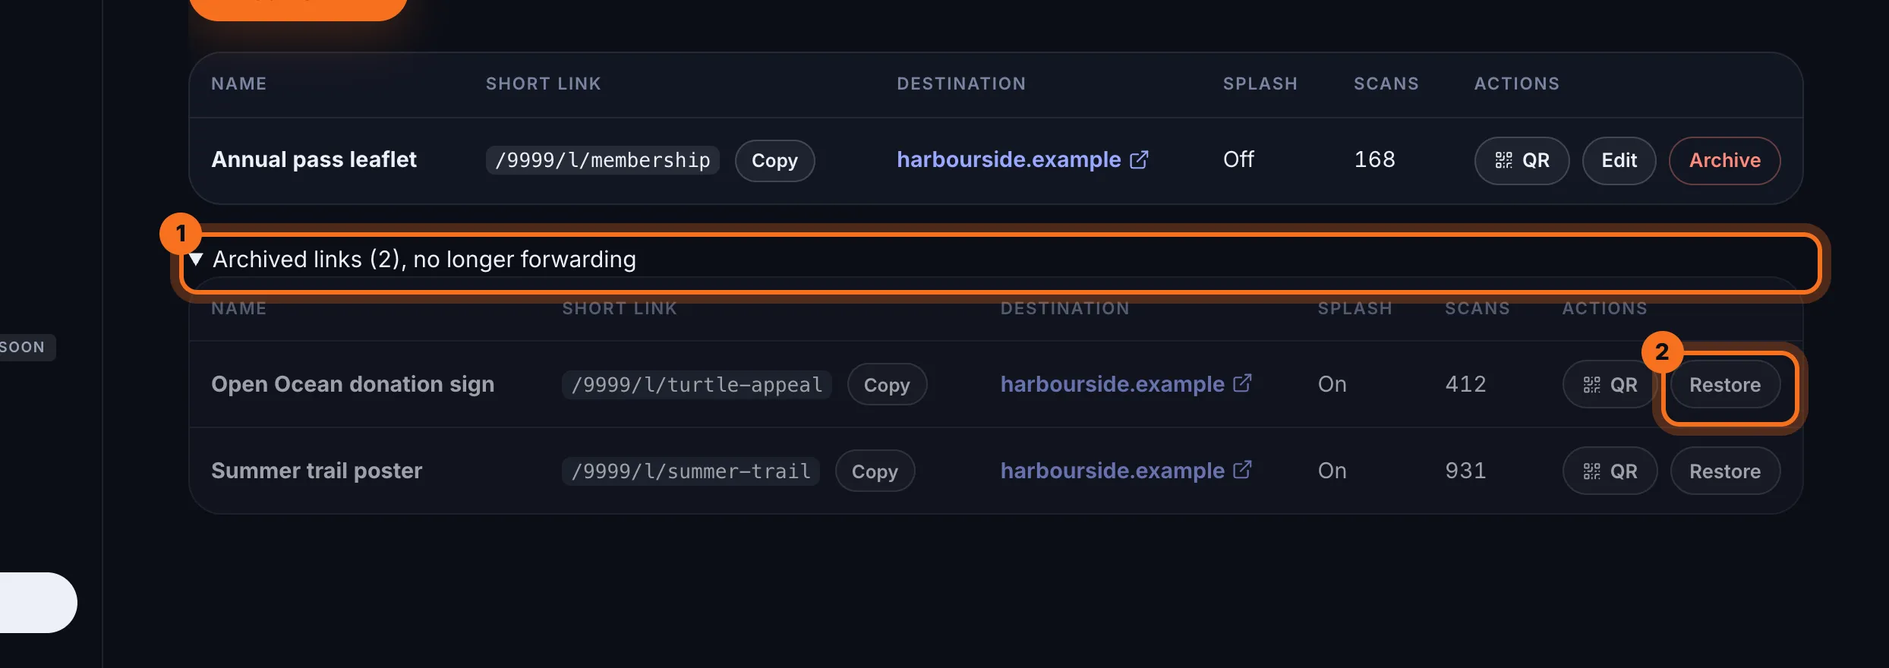Copy the /9999/l/summer-trail short link

tap(875, 471)
